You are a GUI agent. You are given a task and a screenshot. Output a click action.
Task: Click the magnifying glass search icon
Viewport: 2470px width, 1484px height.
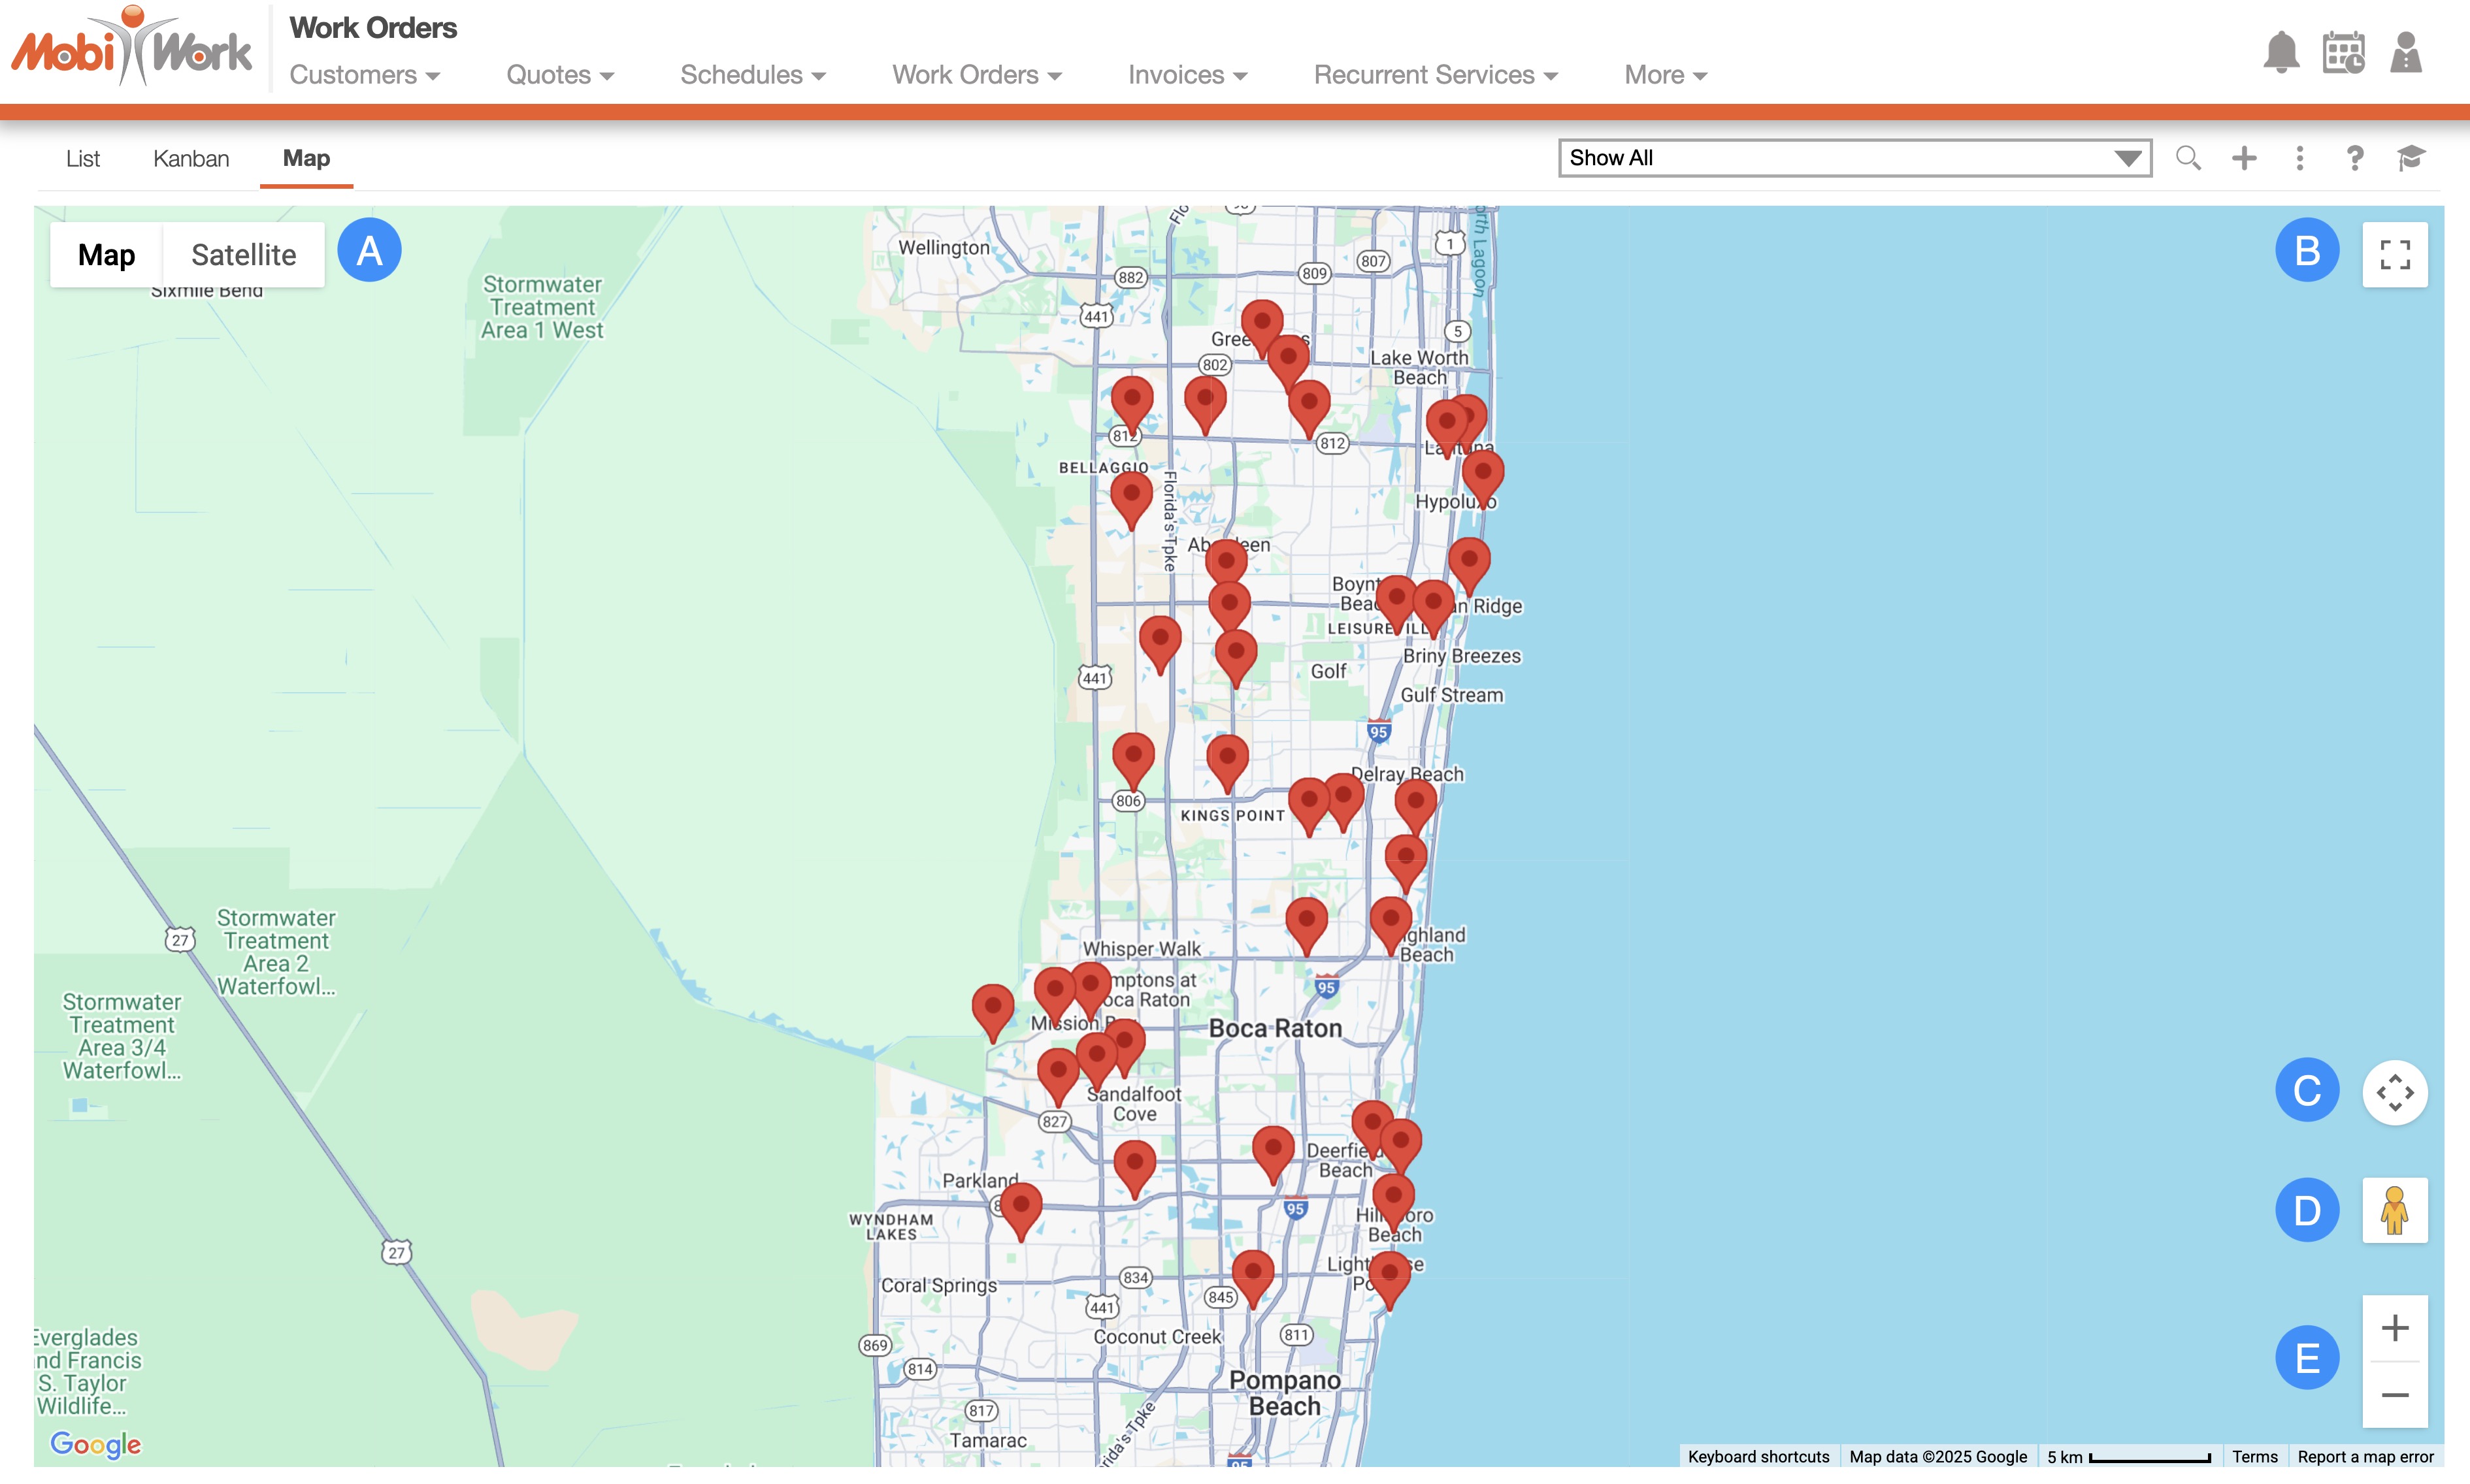[2188, 158]
